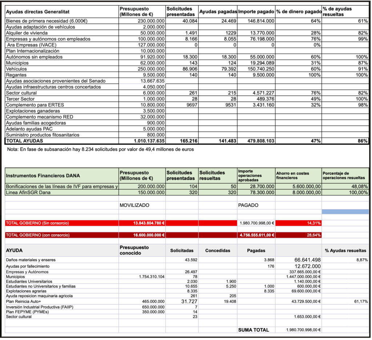Select the "TOTAL GOBIERNO (Sin consorcio)" red cell
The width and height of the screenshot is (372, 340).
(x=62, y=223)
